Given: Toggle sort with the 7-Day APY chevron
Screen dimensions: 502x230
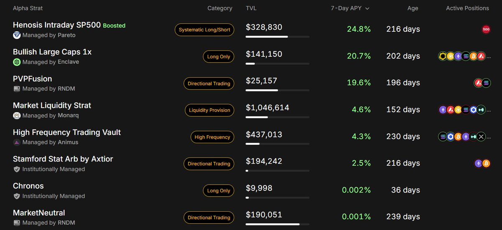Looking at the screenshot, I should [x=367, y=8].
